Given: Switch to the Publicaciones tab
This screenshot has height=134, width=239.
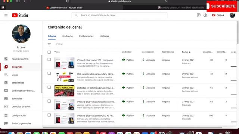Looking at the screenshot, I should coord(86,36).
